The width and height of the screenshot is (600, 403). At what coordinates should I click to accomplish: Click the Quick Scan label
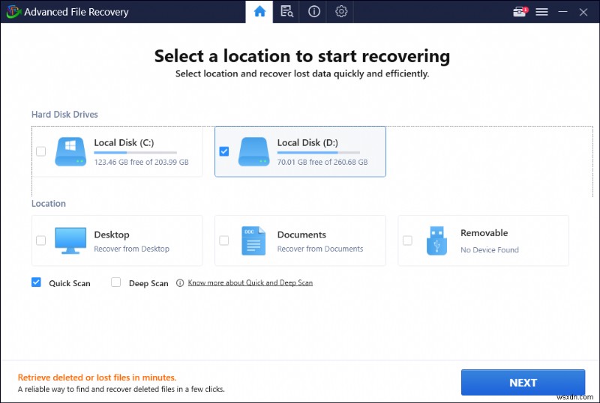click(x=70, y=283)
